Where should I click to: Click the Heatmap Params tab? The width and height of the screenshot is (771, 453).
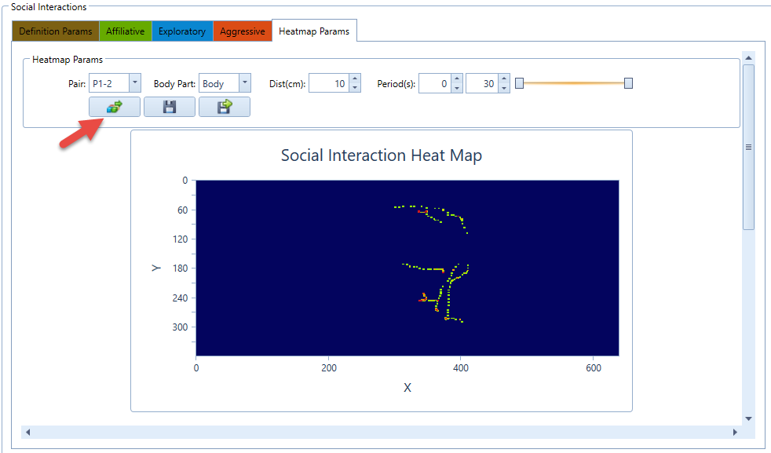314,31
